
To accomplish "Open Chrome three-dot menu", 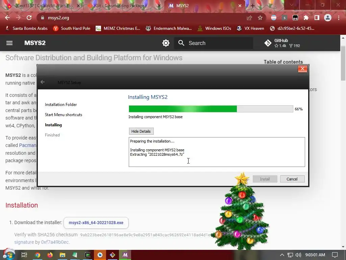I will click(x=339, y=18).
